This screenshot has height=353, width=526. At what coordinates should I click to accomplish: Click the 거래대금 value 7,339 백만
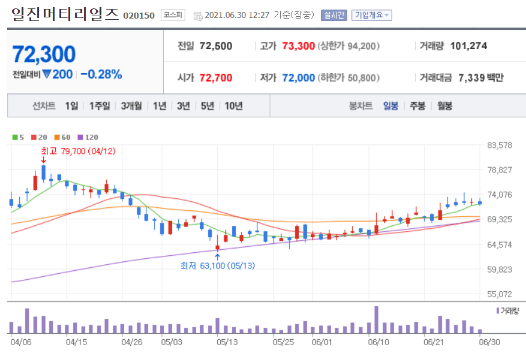[481, 78]
